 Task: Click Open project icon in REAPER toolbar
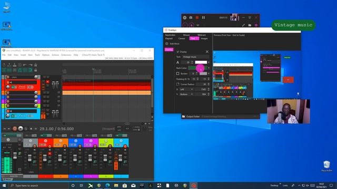(9, 65)
